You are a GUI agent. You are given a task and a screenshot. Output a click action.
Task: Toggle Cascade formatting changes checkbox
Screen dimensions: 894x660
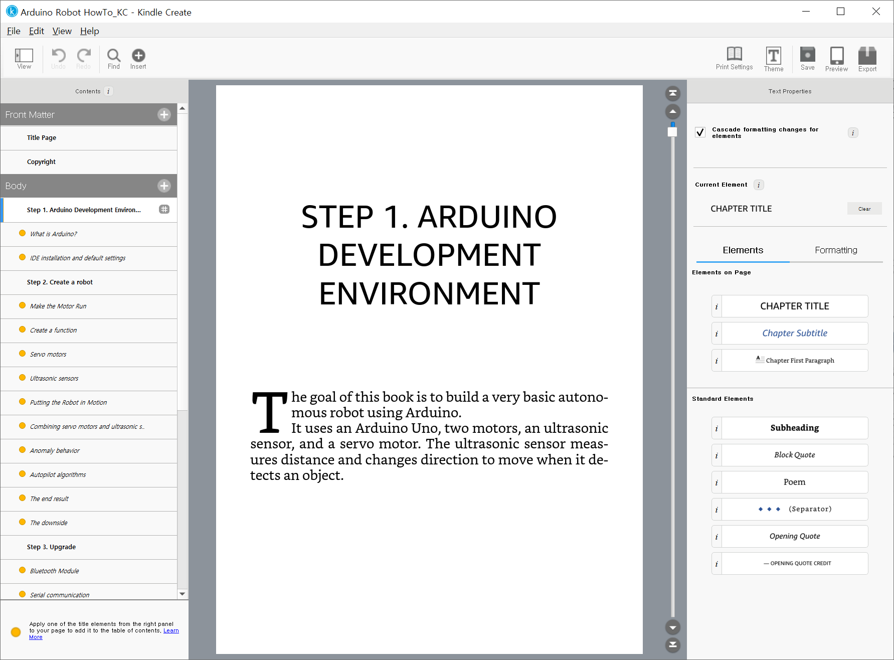tap(700, 132)
